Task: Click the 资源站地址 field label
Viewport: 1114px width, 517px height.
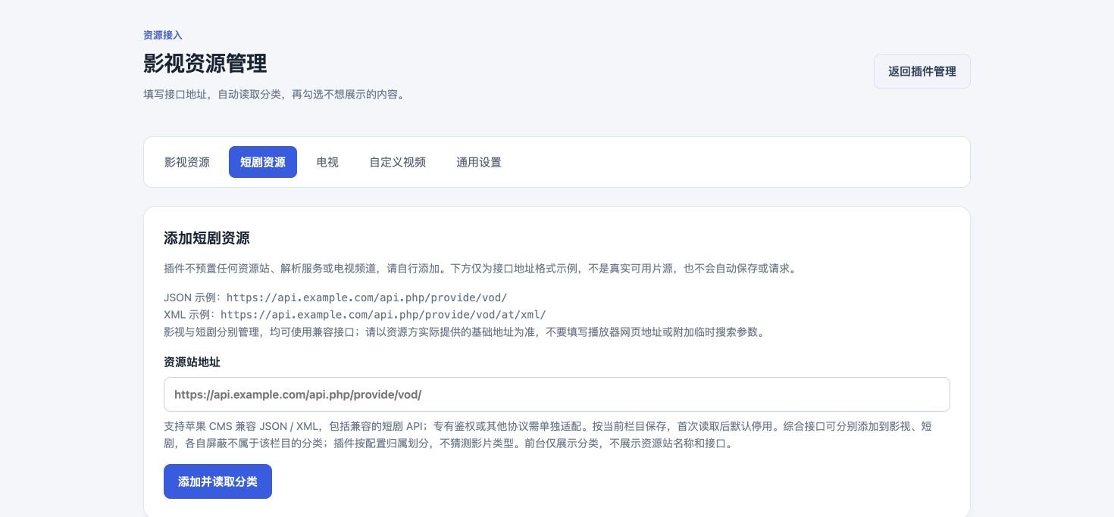Action: pos(192,362)
